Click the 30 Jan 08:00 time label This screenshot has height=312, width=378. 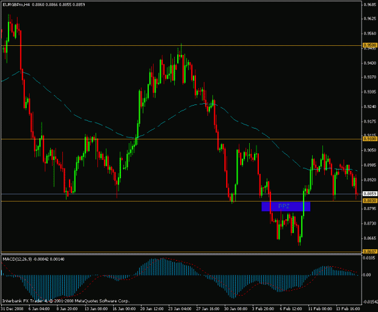coord(236,308)
